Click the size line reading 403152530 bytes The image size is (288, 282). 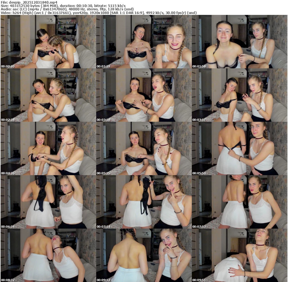(63, 6)
